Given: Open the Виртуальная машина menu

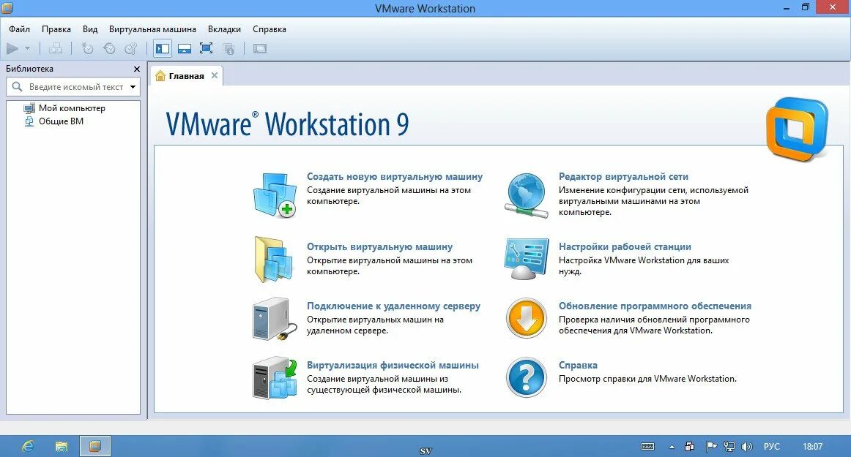Looking at the screenshot, I should point(152,29).
